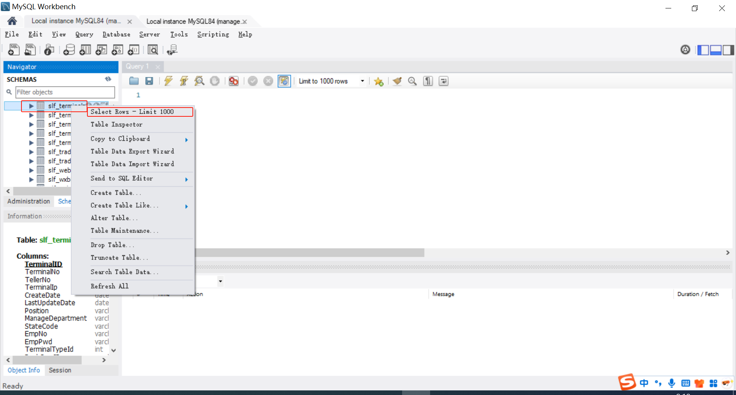Click the Information panel horizontal scrollbar
736x395 pixels.
[x=47, y=360]
